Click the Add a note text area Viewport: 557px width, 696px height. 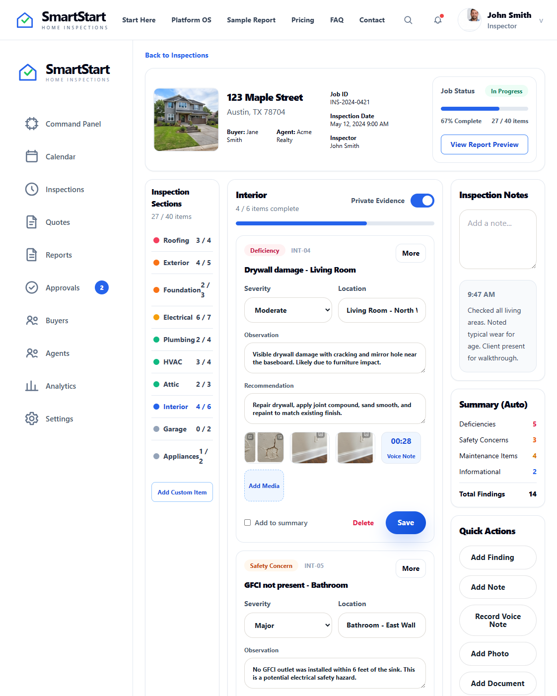pyautogui.click(x=498, y=239)
